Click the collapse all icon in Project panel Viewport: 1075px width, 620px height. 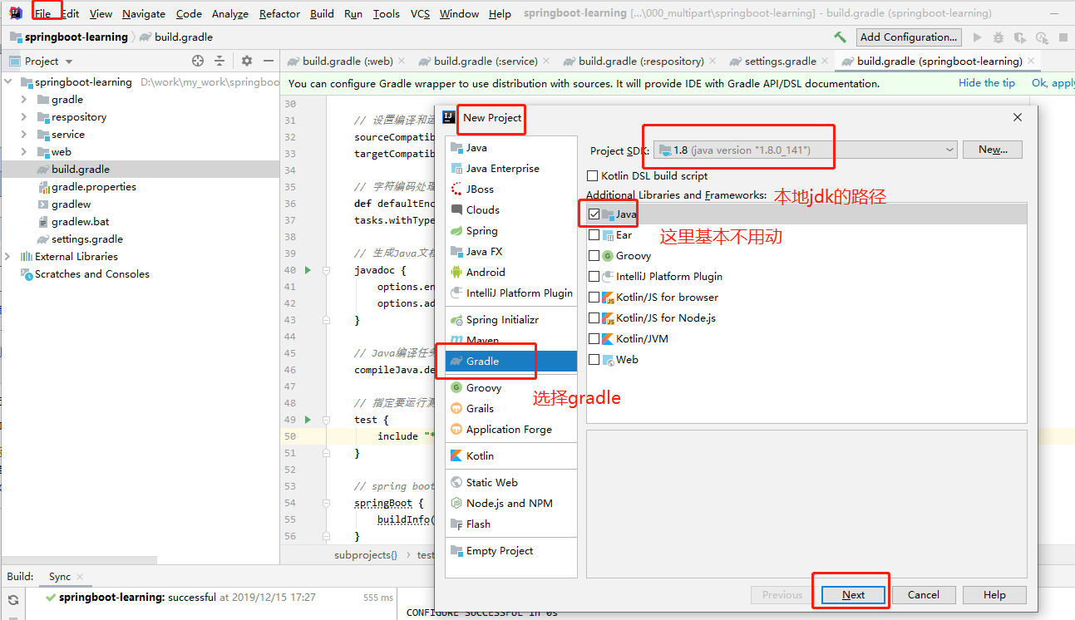pyautogui.click(x=219, y=61)
